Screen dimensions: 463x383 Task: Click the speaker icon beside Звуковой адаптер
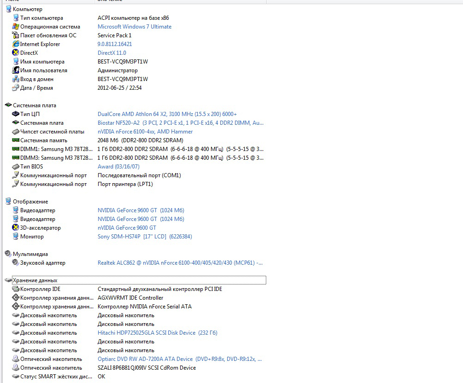click(x=16, y=262)
